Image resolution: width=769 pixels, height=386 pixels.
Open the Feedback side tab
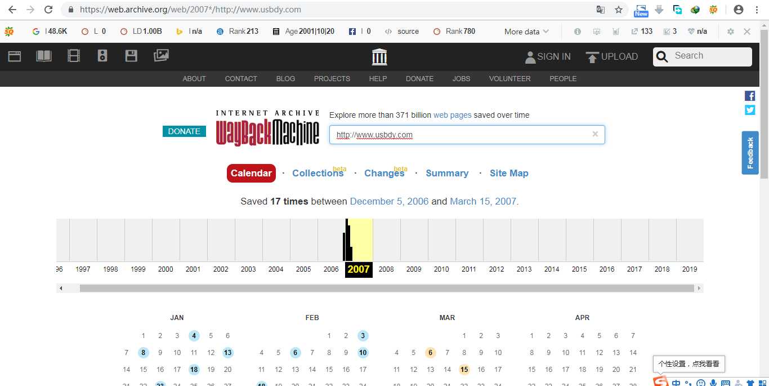(x=750, y=153)
